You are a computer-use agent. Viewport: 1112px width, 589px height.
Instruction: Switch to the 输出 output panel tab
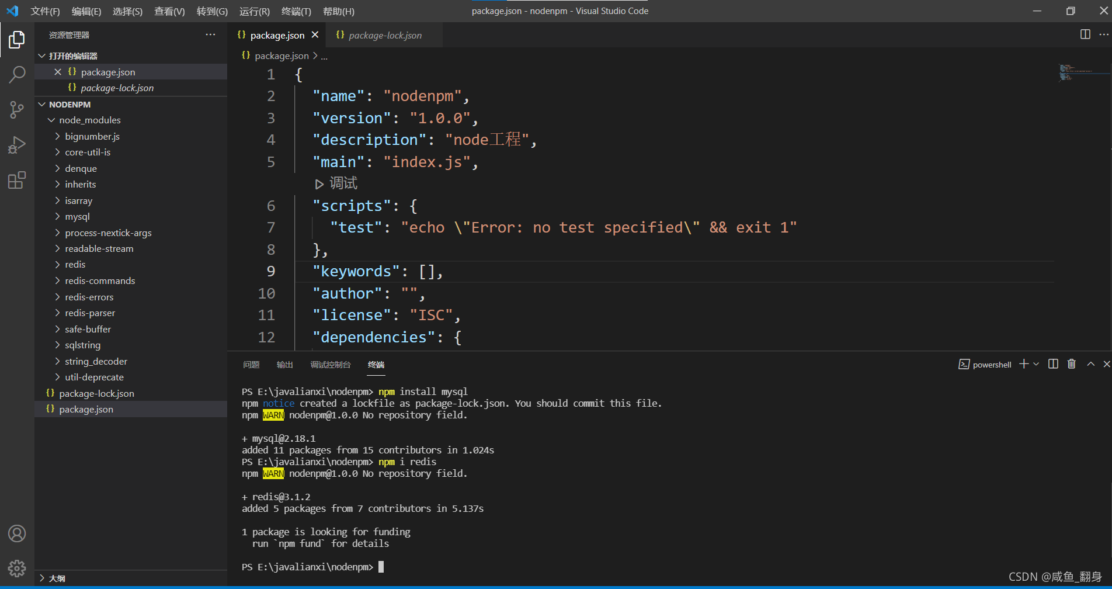pyautogui.click(x=284, y=365)
